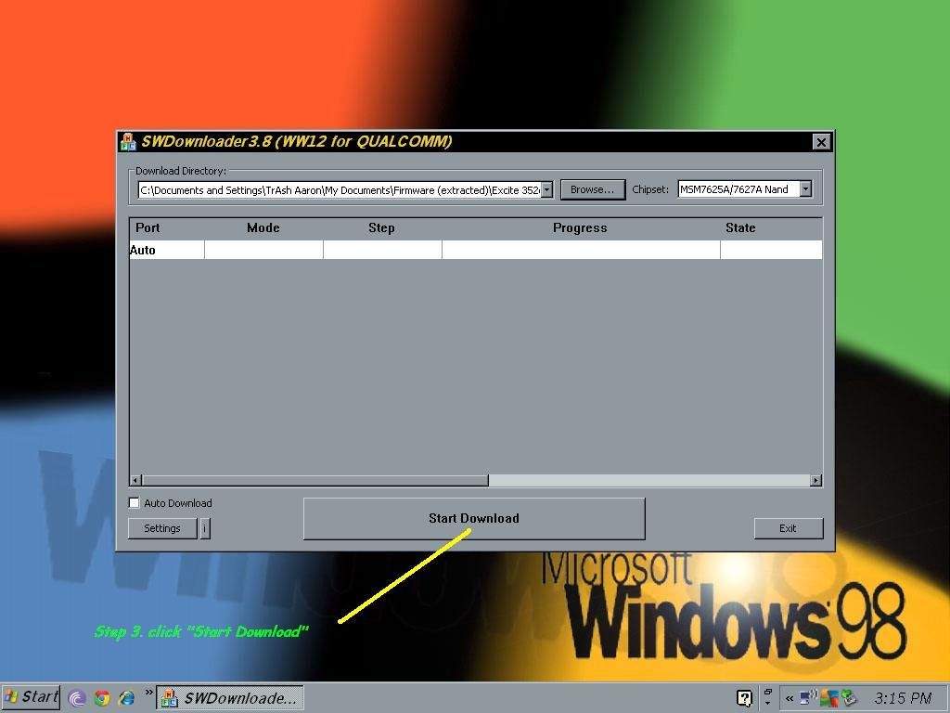Click the Start Download button

(473, 518)
